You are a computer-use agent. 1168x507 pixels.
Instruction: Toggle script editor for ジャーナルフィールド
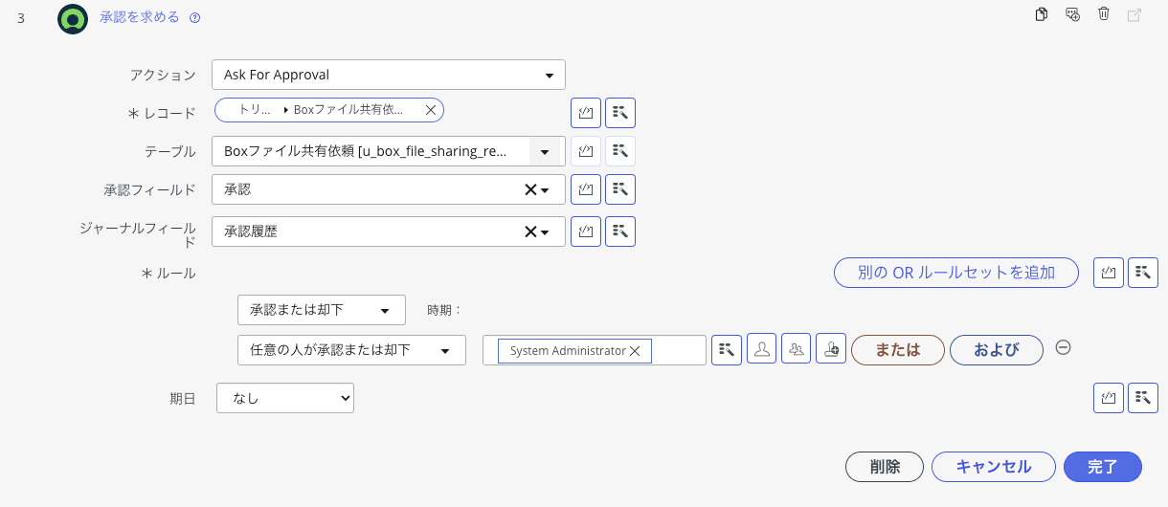coord(586,231)
